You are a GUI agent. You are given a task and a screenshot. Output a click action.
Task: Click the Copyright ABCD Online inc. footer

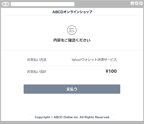72,117
